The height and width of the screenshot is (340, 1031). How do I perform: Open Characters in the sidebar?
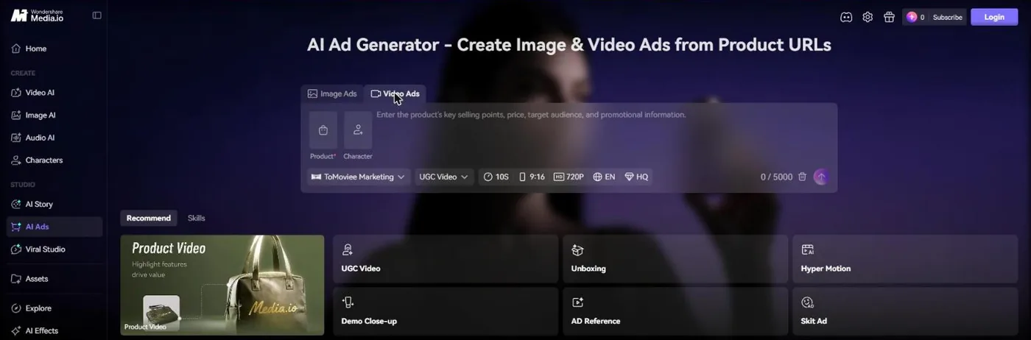click(x=54, y=160)
